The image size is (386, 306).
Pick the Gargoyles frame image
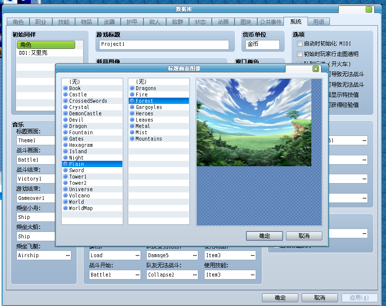(159, 107)
